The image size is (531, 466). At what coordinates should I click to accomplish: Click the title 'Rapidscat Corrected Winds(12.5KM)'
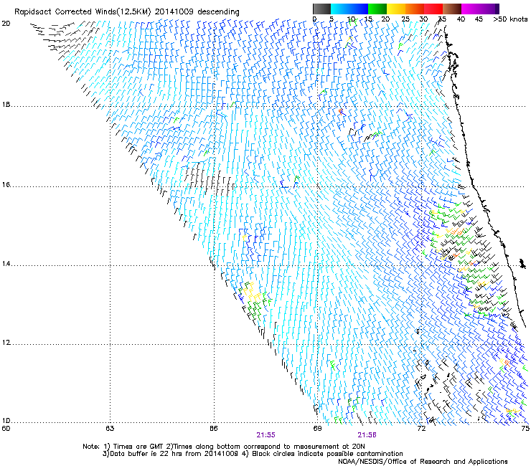tap(83, 12)
